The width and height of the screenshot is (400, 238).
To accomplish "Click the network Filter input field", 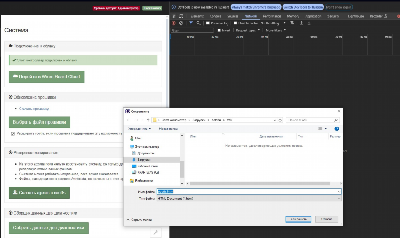I will point(192,30).
